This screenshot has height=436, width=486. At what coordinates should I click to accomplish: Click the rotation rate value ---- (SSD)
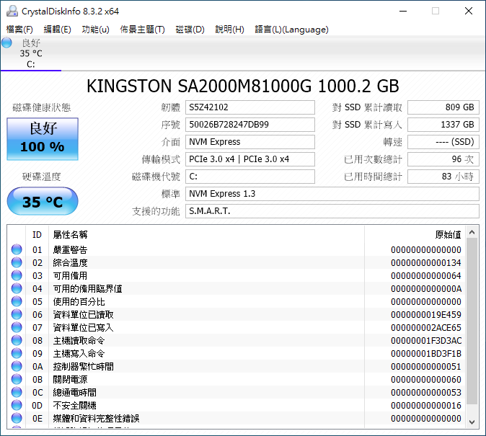click(x=443, y=142)
